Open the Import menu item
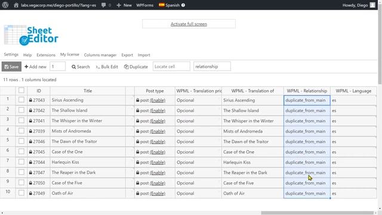The height and width of the screenshot is (215, 382). click(144, 55)
